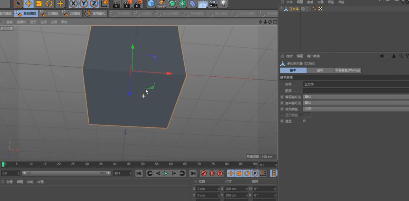The width and height of the screenshot is (409, 201).
Task: Open viewport 过滤 menu
Action: (54, 22)
